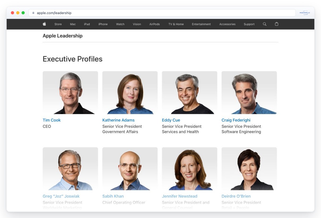
Task: Click the Apple logo in navigation bar
Action: (x=44, y=24)
